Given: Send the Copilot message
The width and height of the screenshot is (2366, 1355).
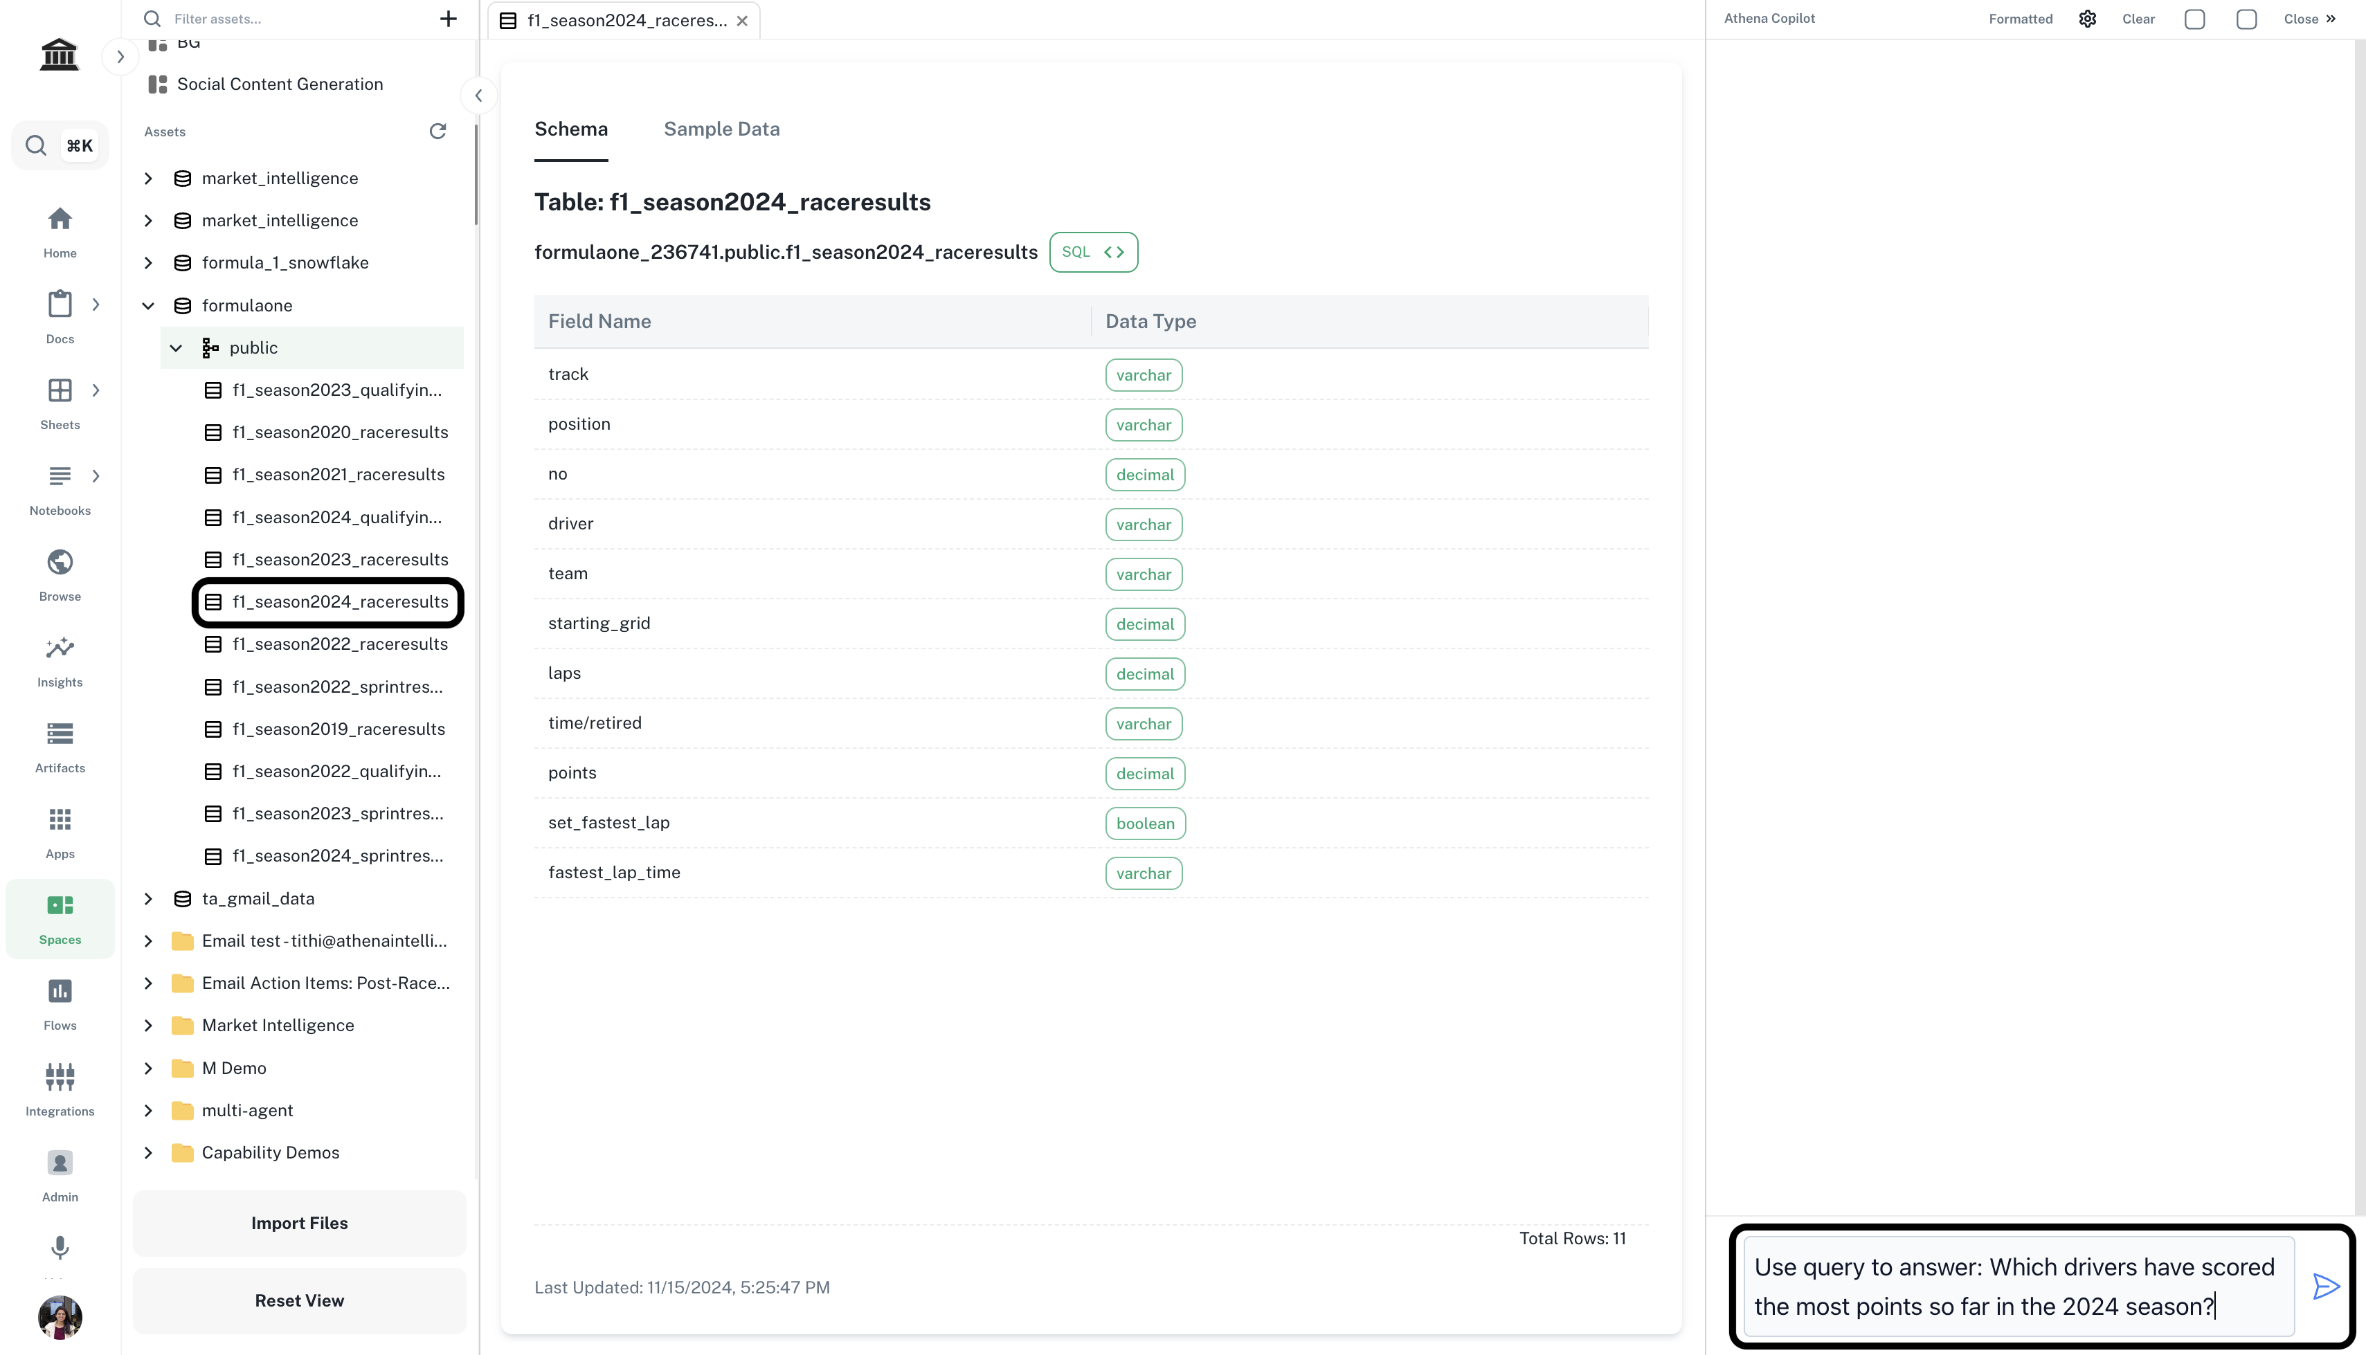Looking at the screenshot, I should 2326,1286.
